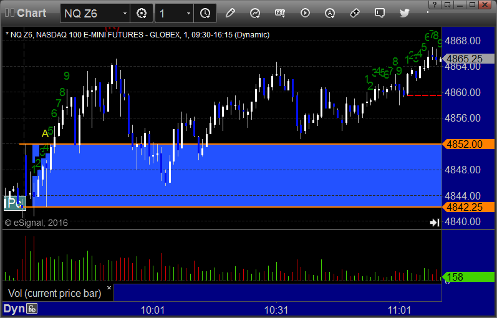
Task: Click the Dyn mode label
Action: click(14, 309)
